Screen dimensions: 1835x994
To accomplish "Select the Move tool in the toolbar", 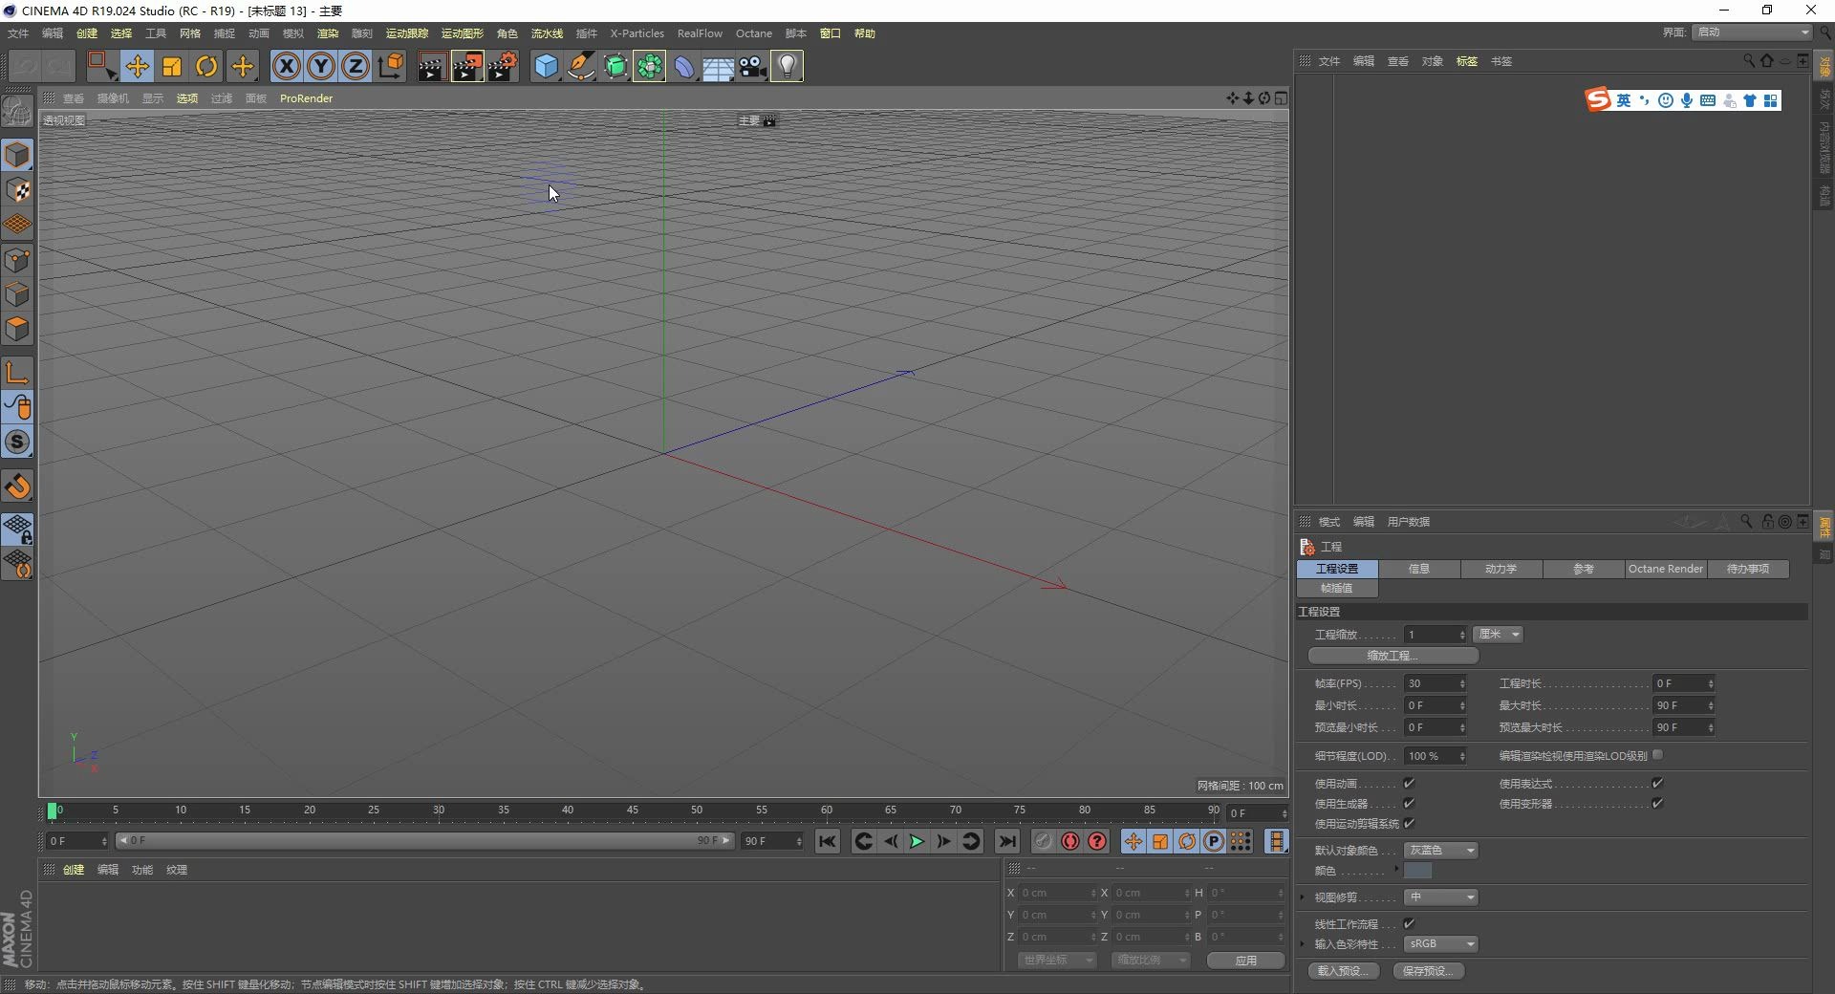I will (x=138, y=66).
